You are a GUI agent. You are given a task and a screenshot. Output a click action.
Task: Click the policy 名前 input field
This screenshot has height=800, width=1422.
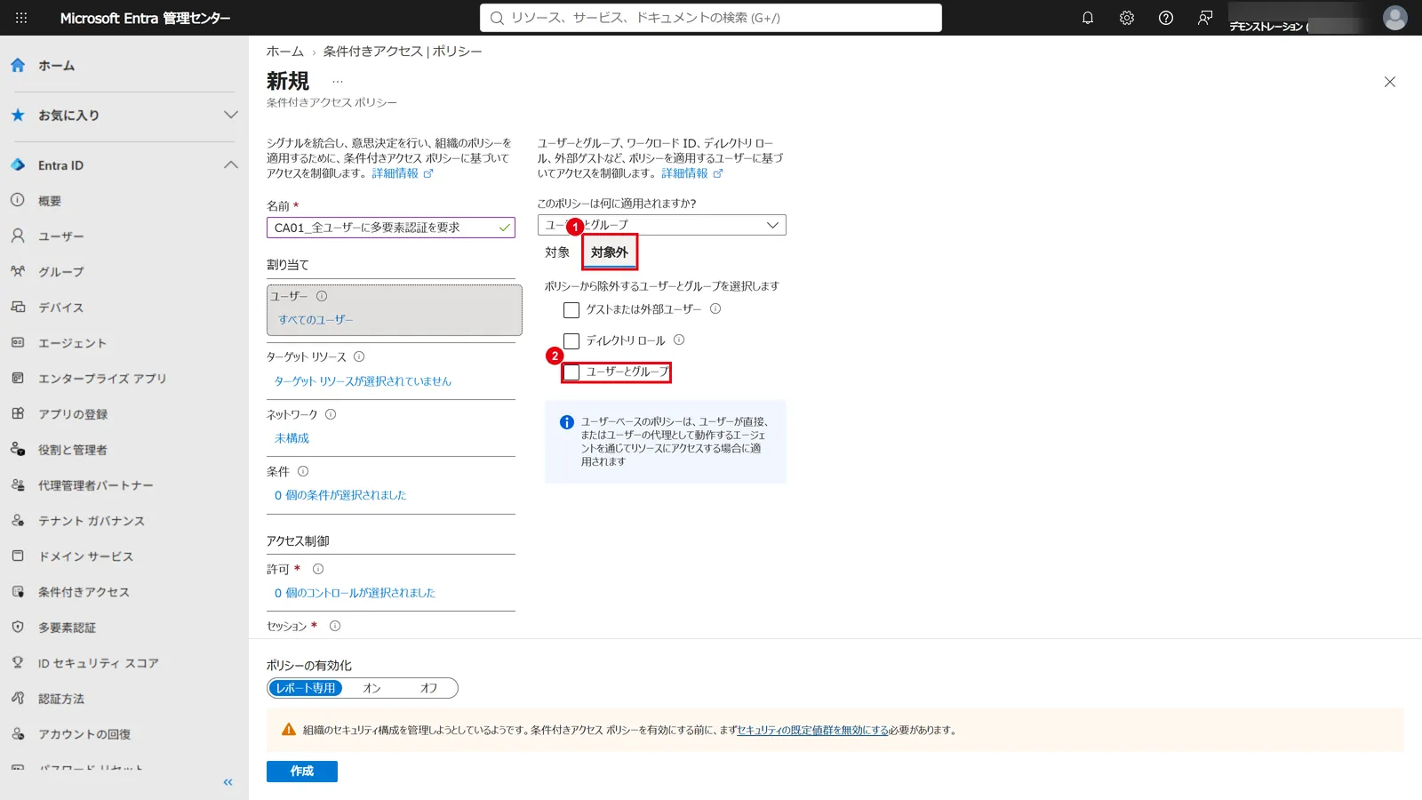(391, 228)
